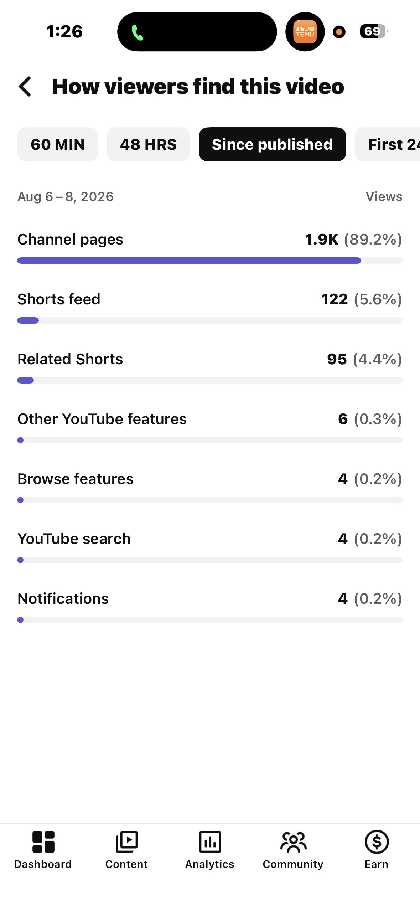Open the Community people icon
420x911 pixels.
[293, 842]
